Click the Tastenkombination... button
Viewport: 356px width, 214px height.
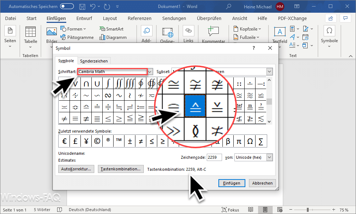120,169
